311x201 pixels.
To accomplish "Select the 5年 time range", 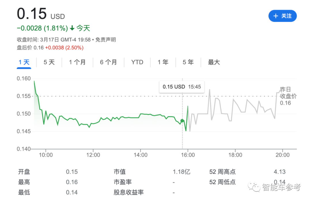I will pos(188,62).
